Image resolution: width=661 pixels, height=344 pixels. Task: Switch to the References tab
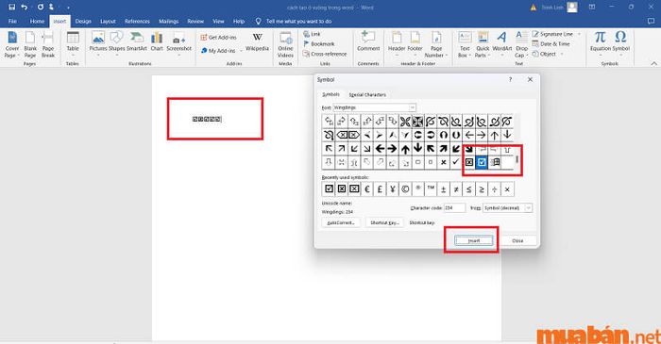(137, 21)
